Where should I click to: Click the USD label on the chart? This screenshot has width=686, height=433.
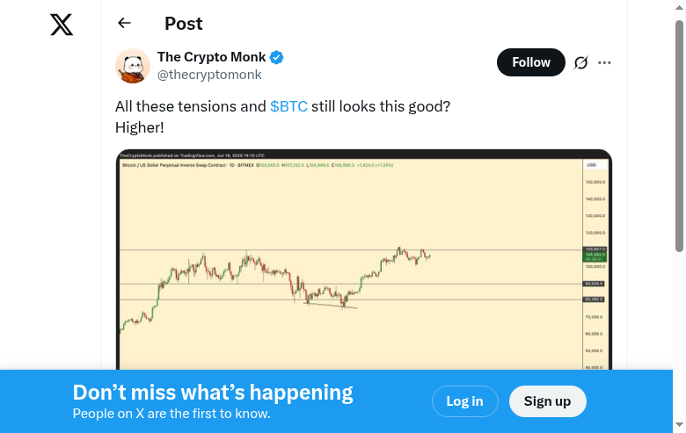coord(591,165)
